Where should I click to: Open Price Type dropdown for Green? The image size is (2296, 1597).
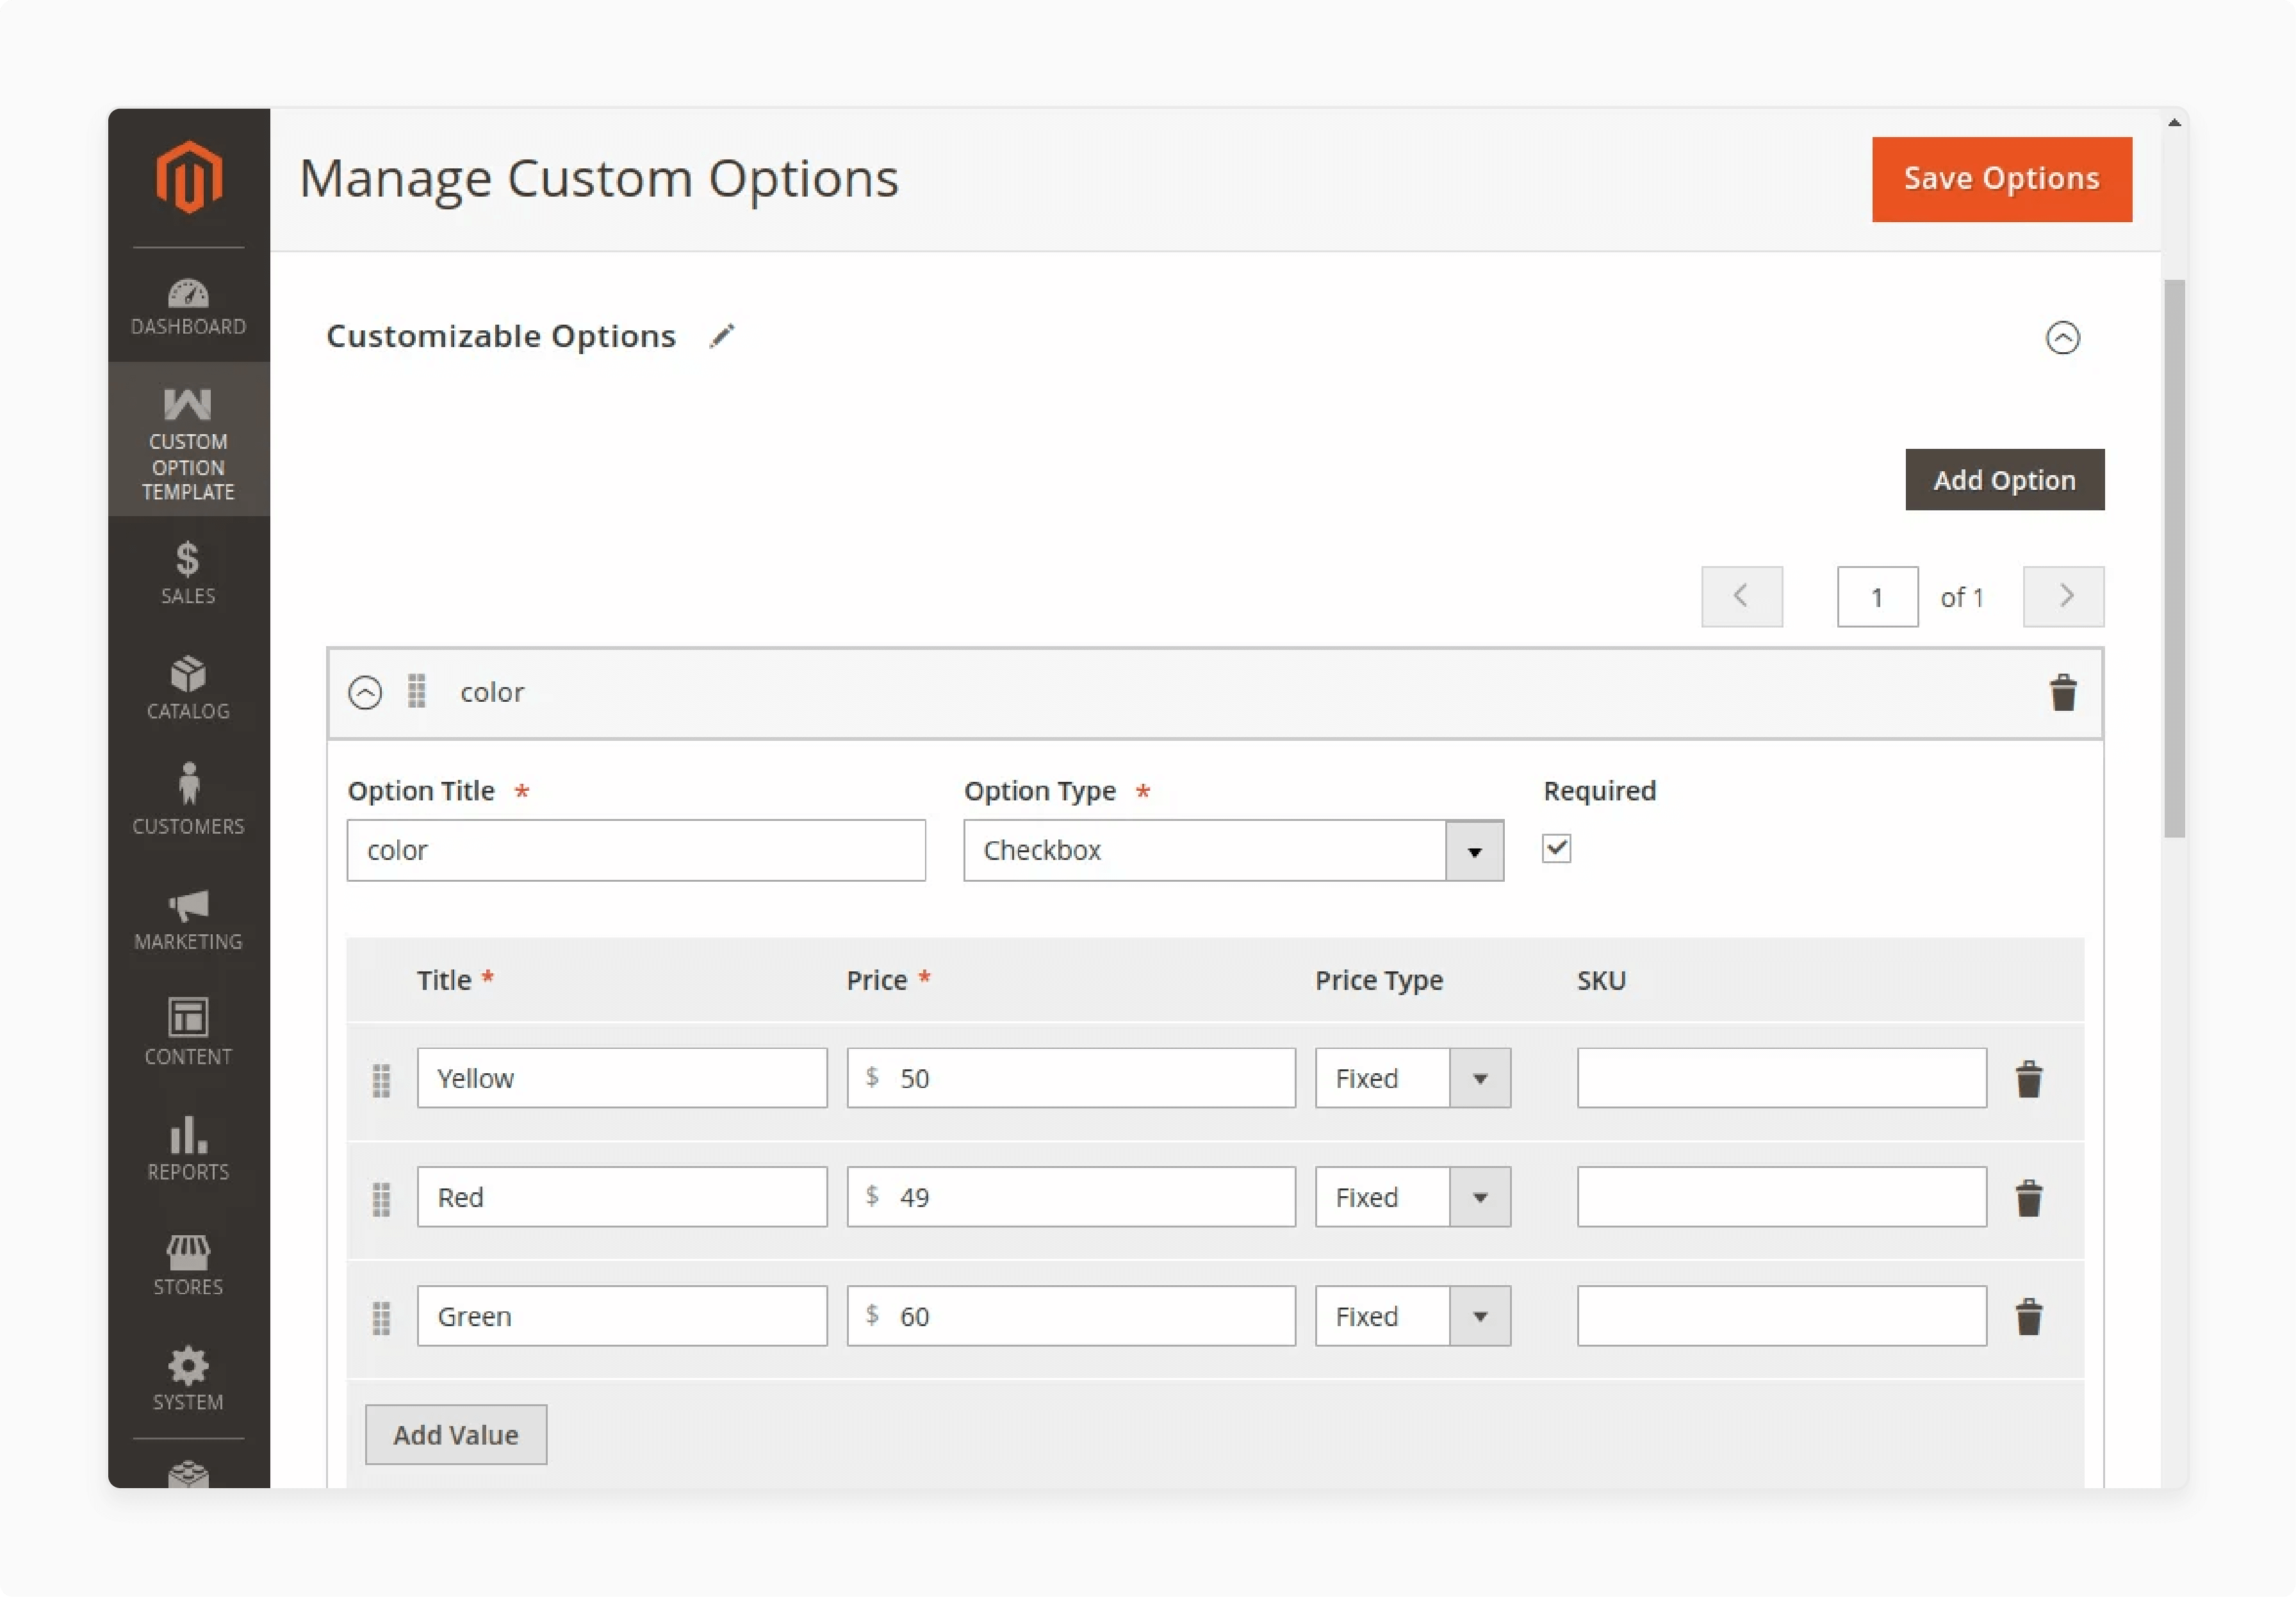pos(1413,1316)
